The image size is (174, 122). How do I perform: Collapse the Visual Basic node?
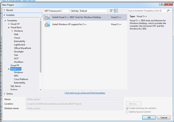pyautogui.click(x=9, y=28)
